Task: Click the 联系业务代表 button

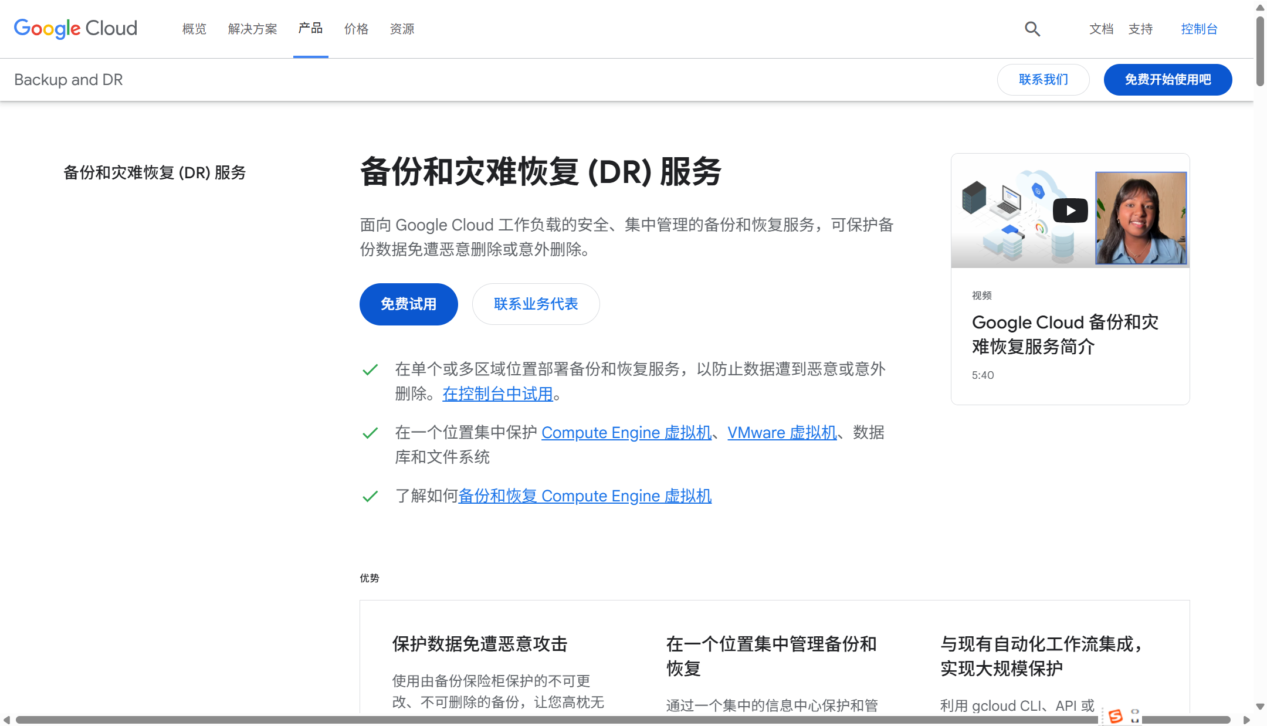Action: click(536, 304)
